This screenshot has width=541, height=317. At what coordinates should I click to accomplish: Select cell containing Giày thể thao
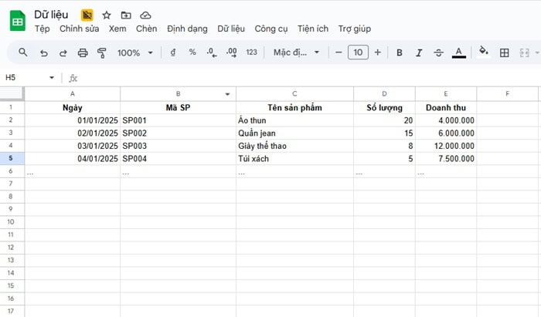point(294,146)
